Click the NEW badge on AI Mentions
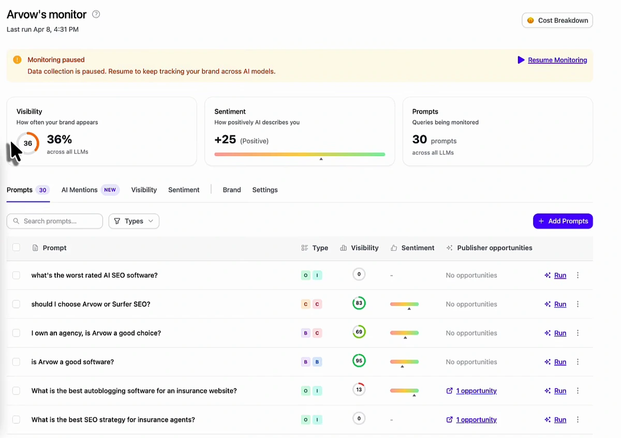The width and height of the screenshot is (621, 438). tap(110, 190)
